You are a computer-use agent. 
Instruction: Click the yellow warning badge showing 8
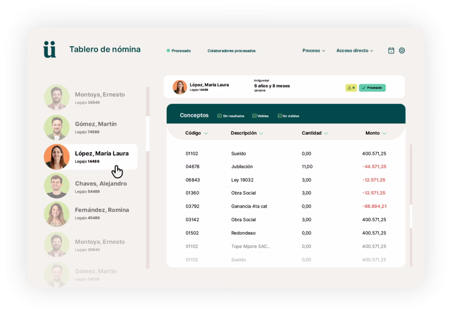351,88
